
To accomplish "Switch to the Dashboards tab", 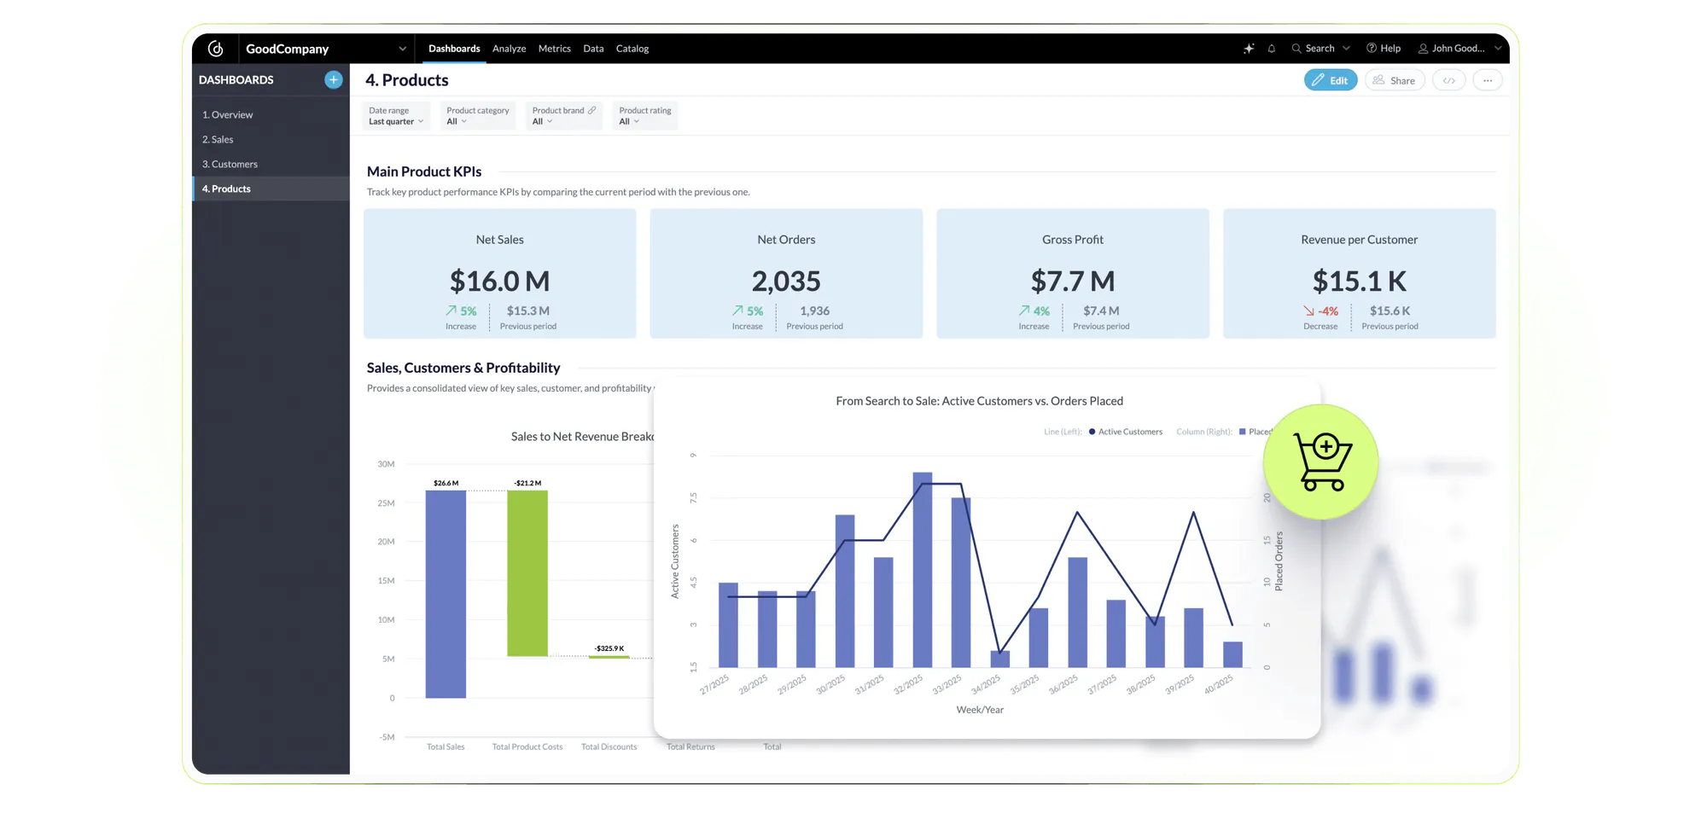I will pos(454,49).
